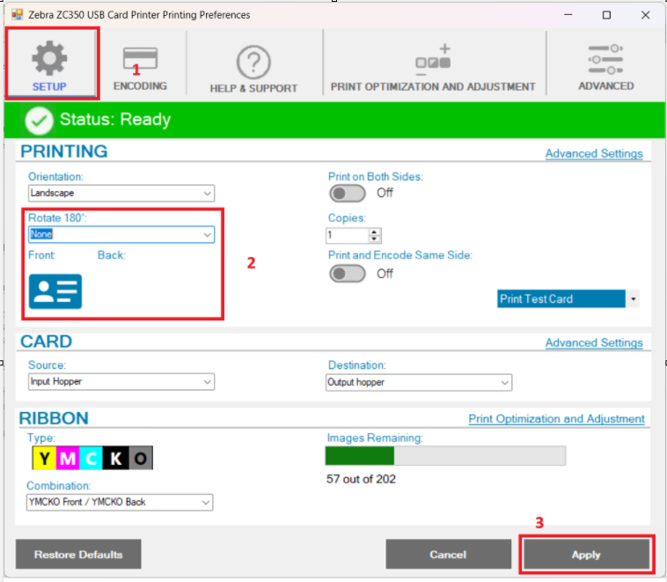Viewport: 667px width, 582px height.
Task: Click the Print Test Card button
Action: pos(561,298)
